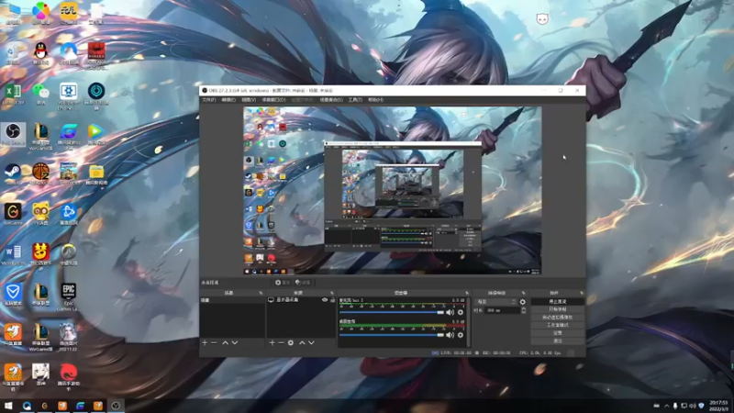Move the source up in Sources panel

302,342
